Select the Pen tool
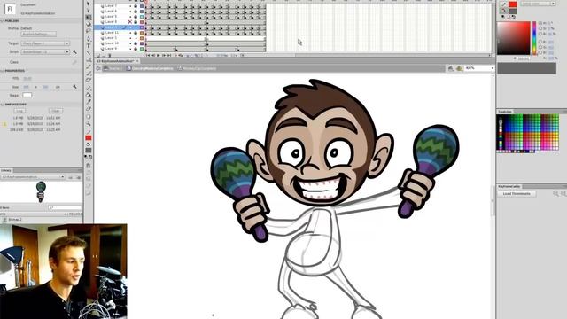Viewport: 567px width, 319px height. click(89, 39)
